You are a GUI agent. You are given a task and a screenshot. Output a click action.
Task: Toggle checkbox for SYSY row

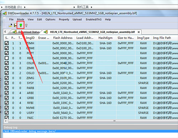click(x=7, y=83)
